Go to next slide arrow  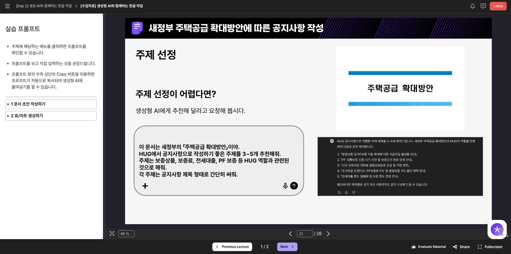click(328, 234)
